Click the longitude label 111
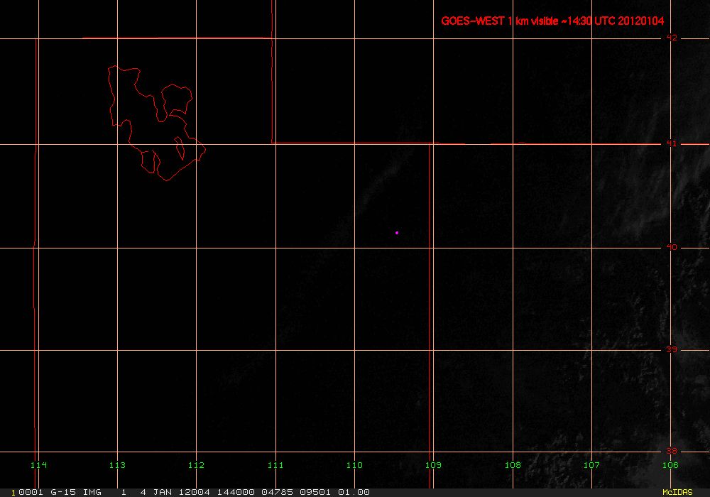The image size is (710, 497). tap(275, 465)
